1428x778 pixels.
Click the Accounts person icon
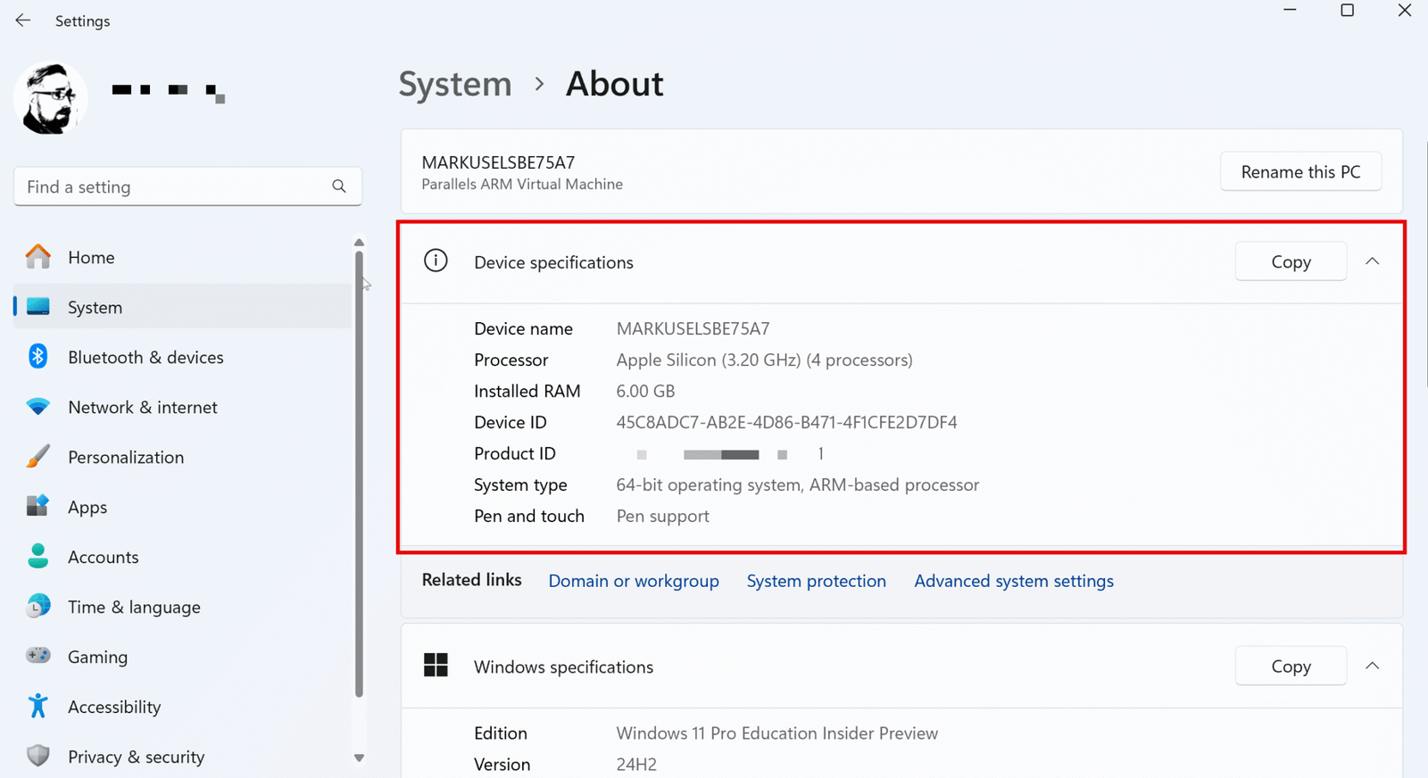point(38,557)
